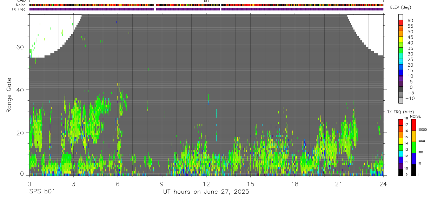Viewport: 431px width, 199px height.
Task: Click the '9' tick label on time axis
Action: (162, 184)
